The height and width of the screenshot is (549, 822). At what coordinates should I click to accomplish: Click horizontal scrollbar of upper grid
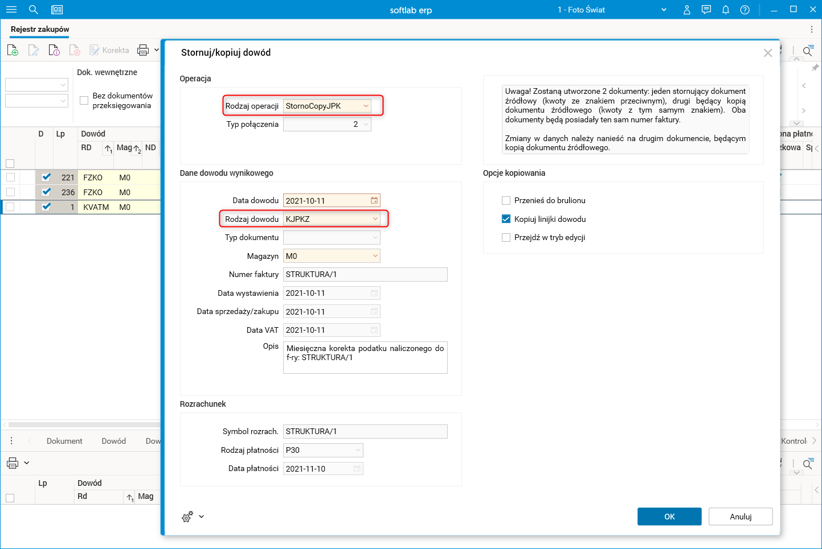coord(84,424)
